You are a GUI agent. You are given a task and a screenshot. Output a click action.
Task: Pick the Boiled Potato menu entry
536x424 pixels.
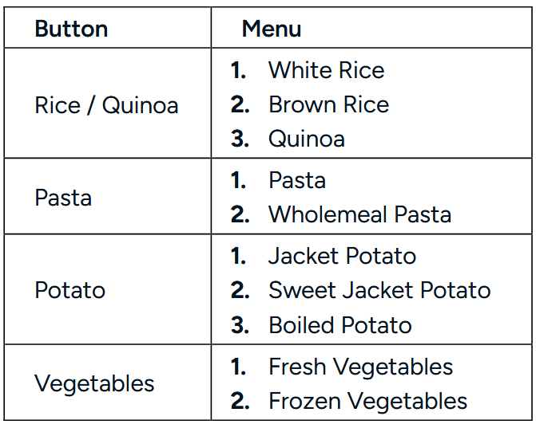click(x=339, y=325)
